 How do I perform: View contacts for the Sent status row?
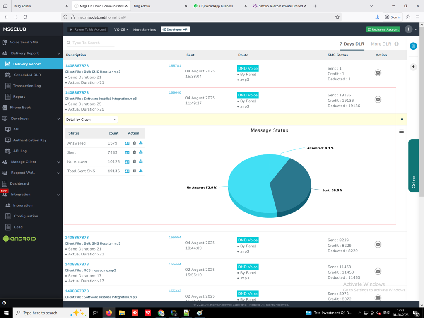pyautogui.click(x=127, y=152)
